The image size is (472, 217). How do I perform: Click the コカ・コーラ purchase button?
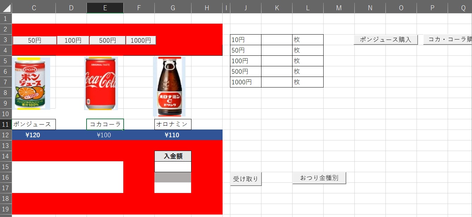(x=448, y=40)
